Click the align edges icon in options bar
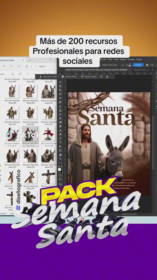157x280 pixels. pos(123,65)
